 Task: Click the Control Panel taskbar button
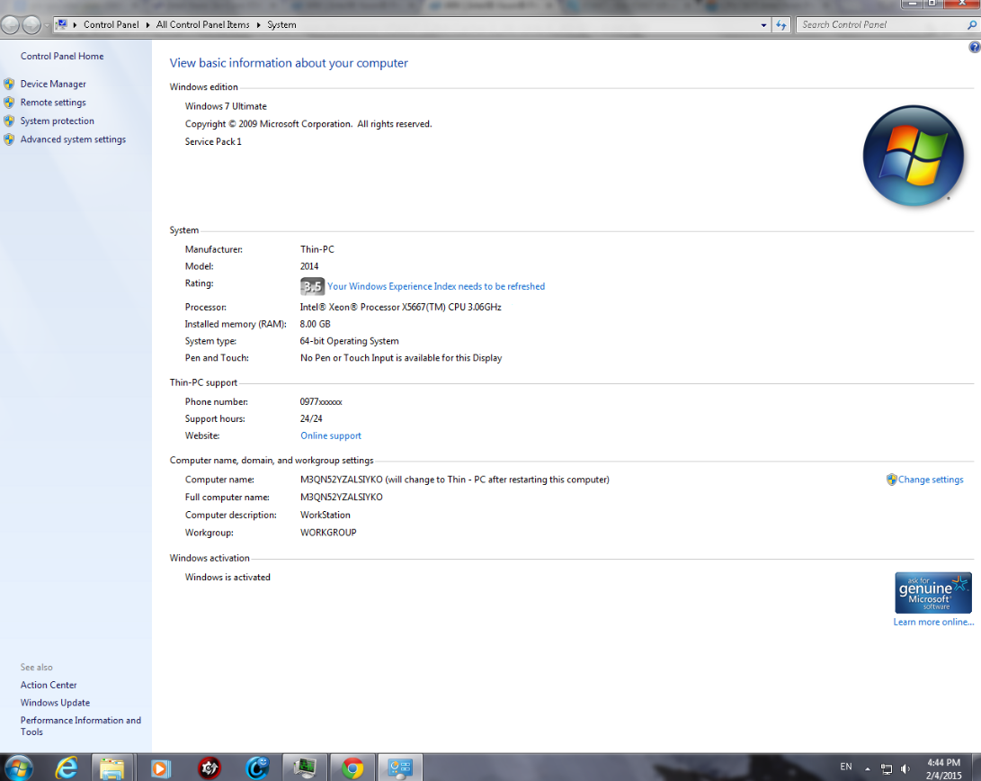tap(400, 768)
